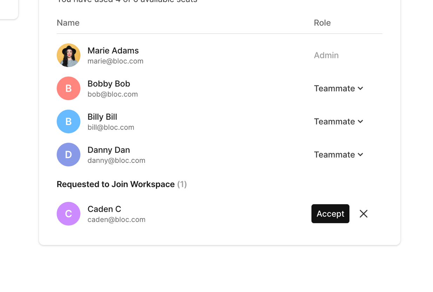Screen dimensions: 433x292
Task: Open Bobby Bob's Teammate role dropdown
Action: pyautogui.click(x=338, y=88)
